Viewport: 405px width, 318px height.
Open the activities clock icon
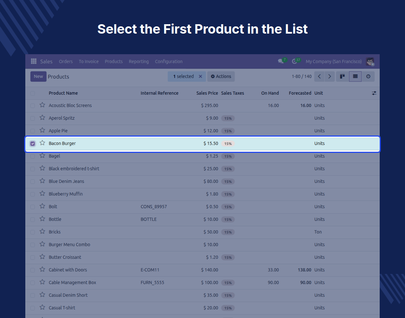click(x=294, y=61)
